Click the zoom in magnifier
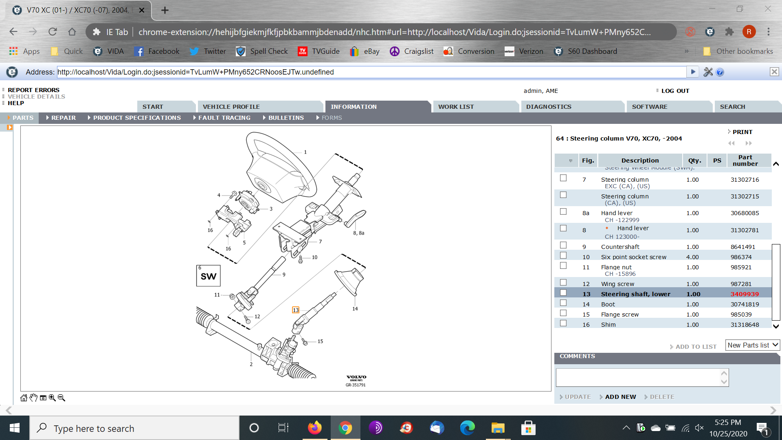The height and width of the screenshot is (440, 782). coord(52,398)
